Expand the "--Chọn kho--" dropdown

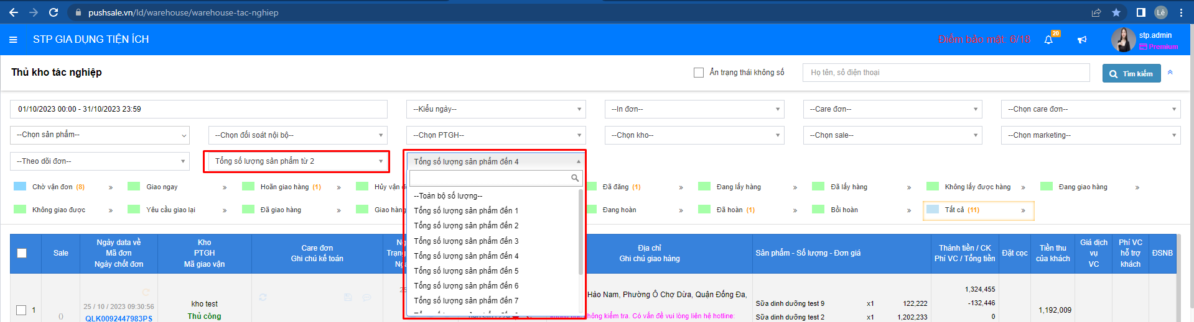[x=694, y=135]
